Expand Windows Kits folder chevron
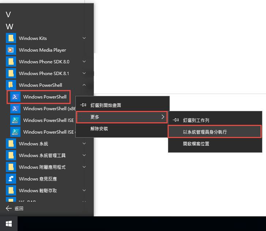 84,38
